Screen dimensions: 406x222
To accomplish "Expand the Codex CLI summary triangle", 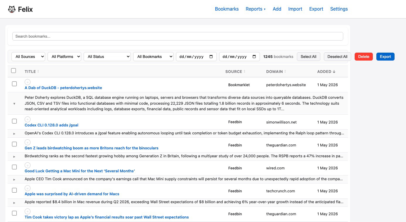I will [14, 133].
